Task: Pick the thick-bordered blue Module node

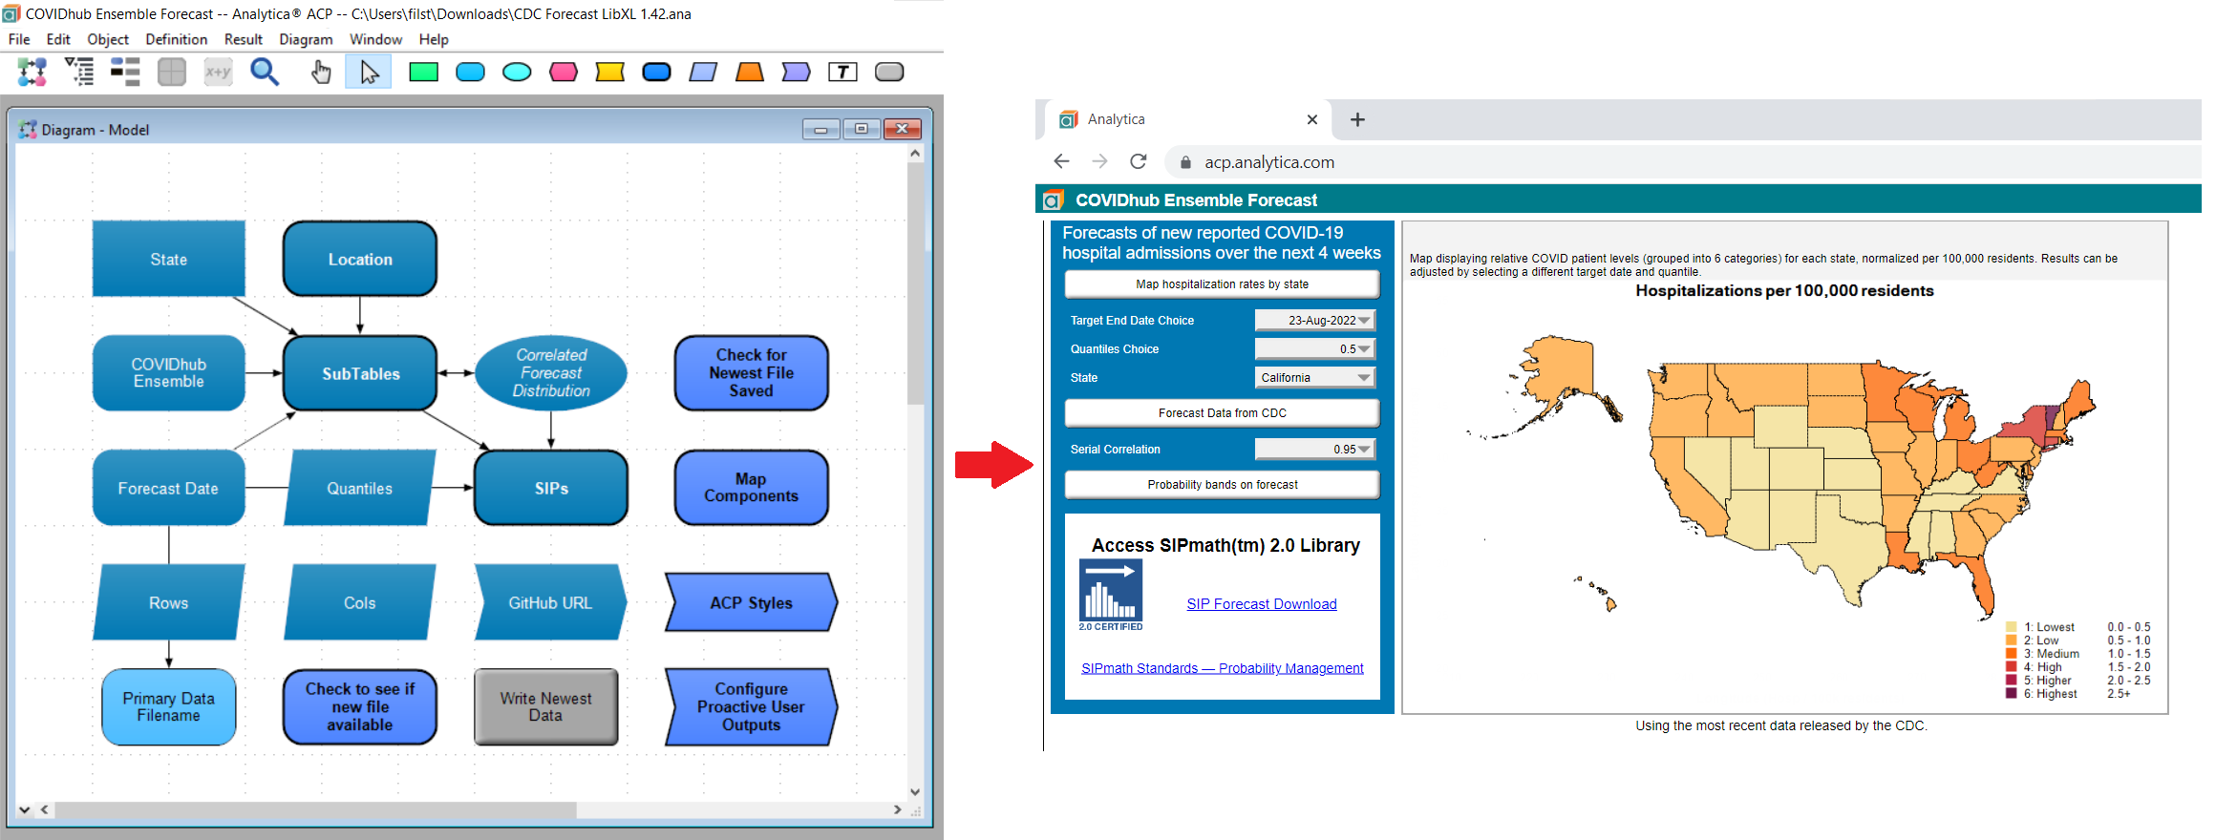Action: coord(656,72)
